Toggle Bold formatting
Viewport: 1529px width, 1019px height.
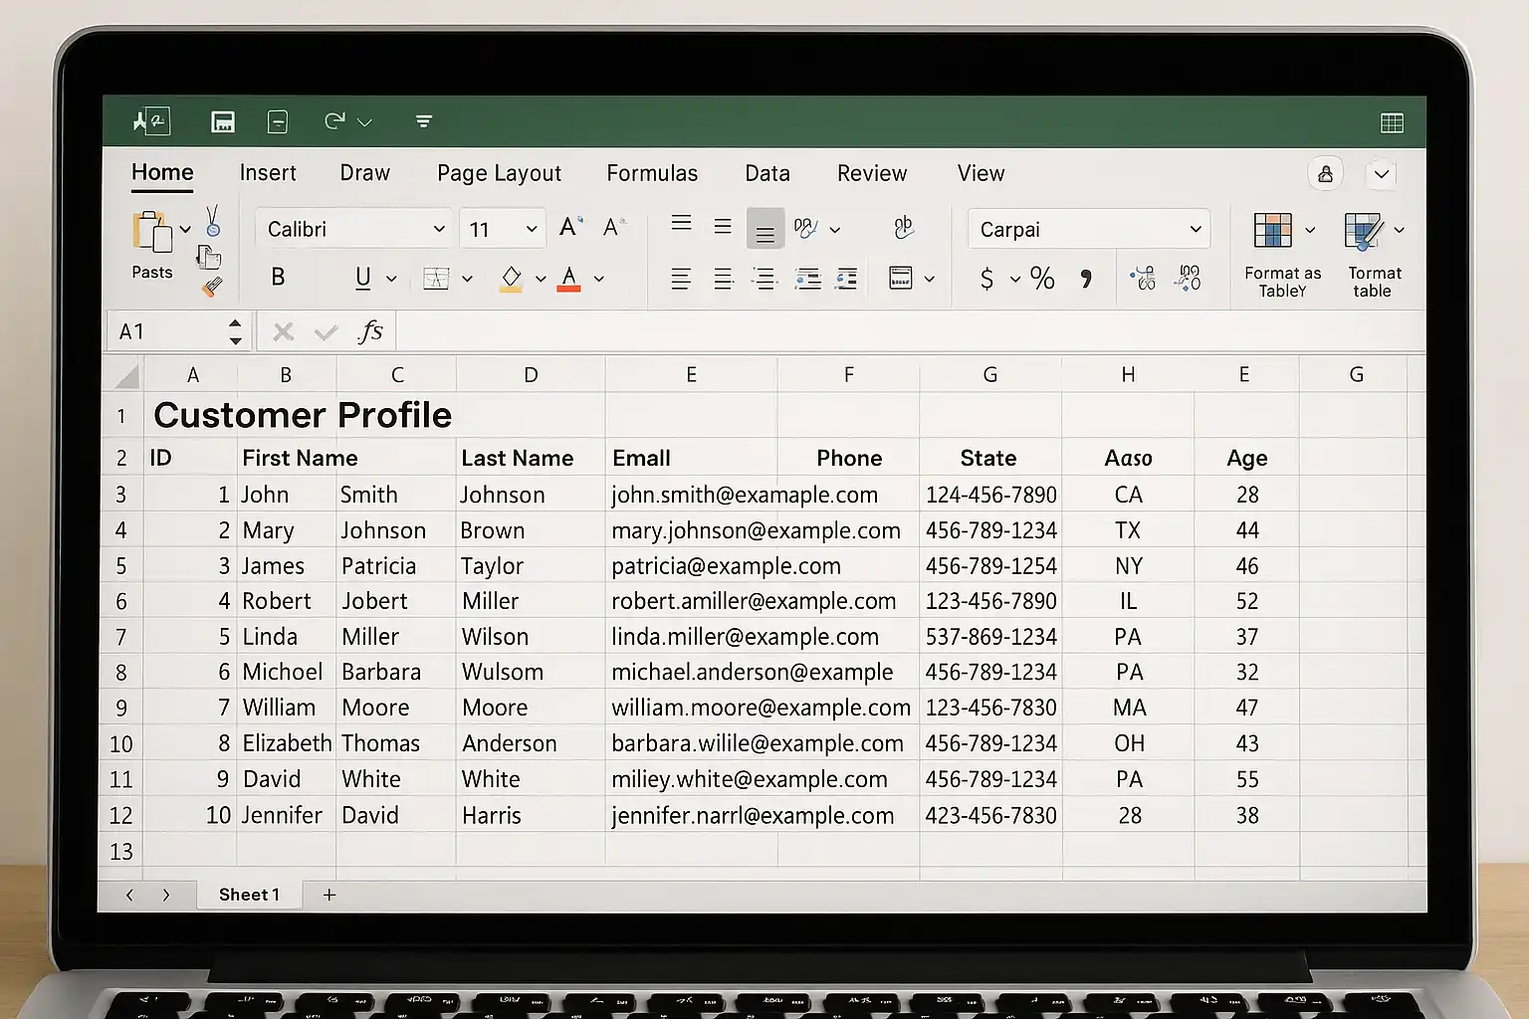click(x=278, y=278)
